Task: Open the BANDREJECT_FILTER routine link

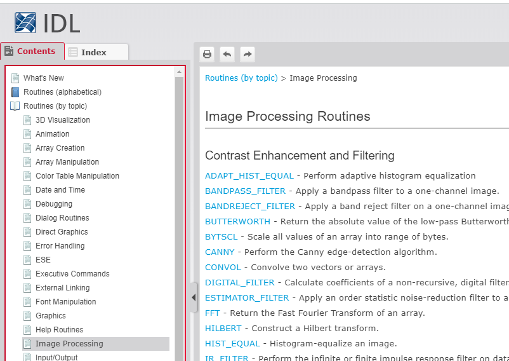Action: [250, 207]
